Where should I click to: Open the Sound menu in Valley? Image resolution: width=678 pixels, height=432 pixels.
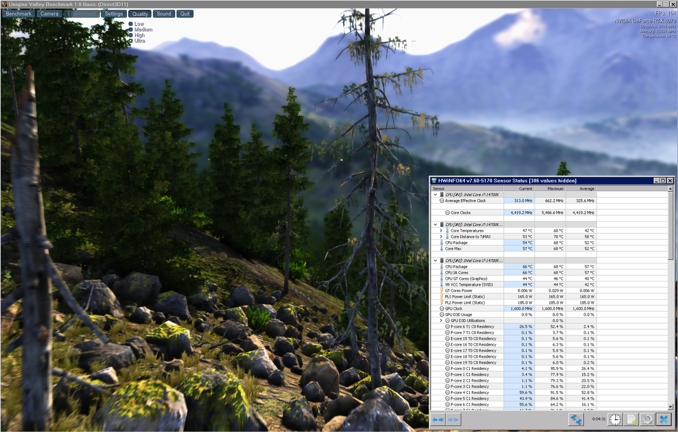click(x=164, y=14)
